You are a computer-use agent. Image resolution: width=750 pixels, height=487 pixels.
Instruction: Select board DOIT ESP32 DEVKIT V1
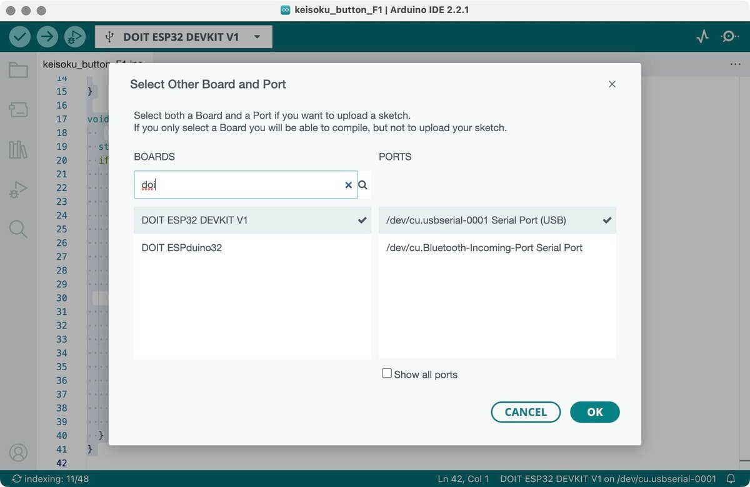[x=252, y=220]
